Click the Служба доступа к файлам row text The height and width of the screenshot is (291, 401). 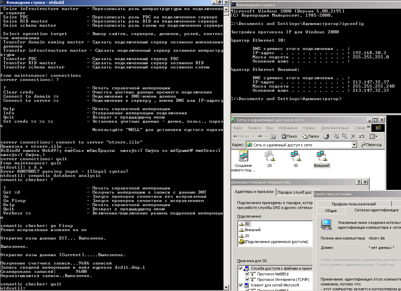click(x=281, y=268)
